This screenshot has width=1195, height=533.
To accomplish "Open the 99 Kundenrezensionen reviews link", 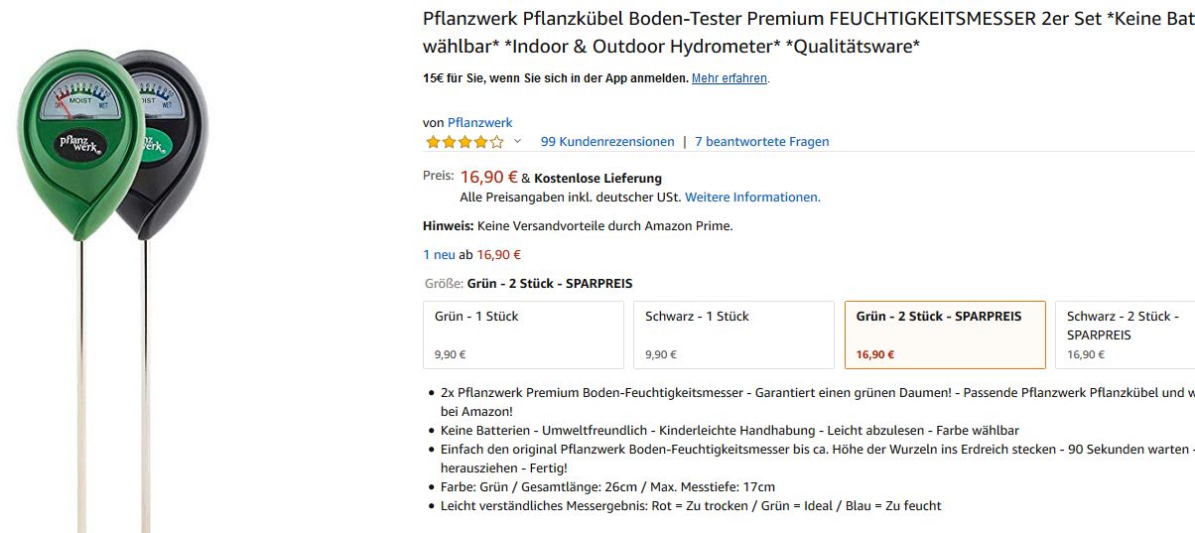I will 607,142.
